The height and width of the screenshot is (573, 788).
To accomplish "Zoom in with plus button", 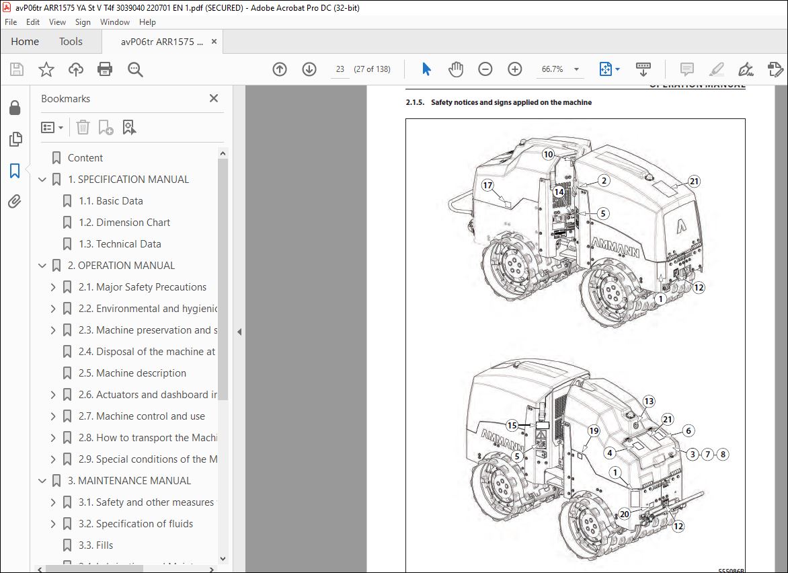I will pos(514,69).
